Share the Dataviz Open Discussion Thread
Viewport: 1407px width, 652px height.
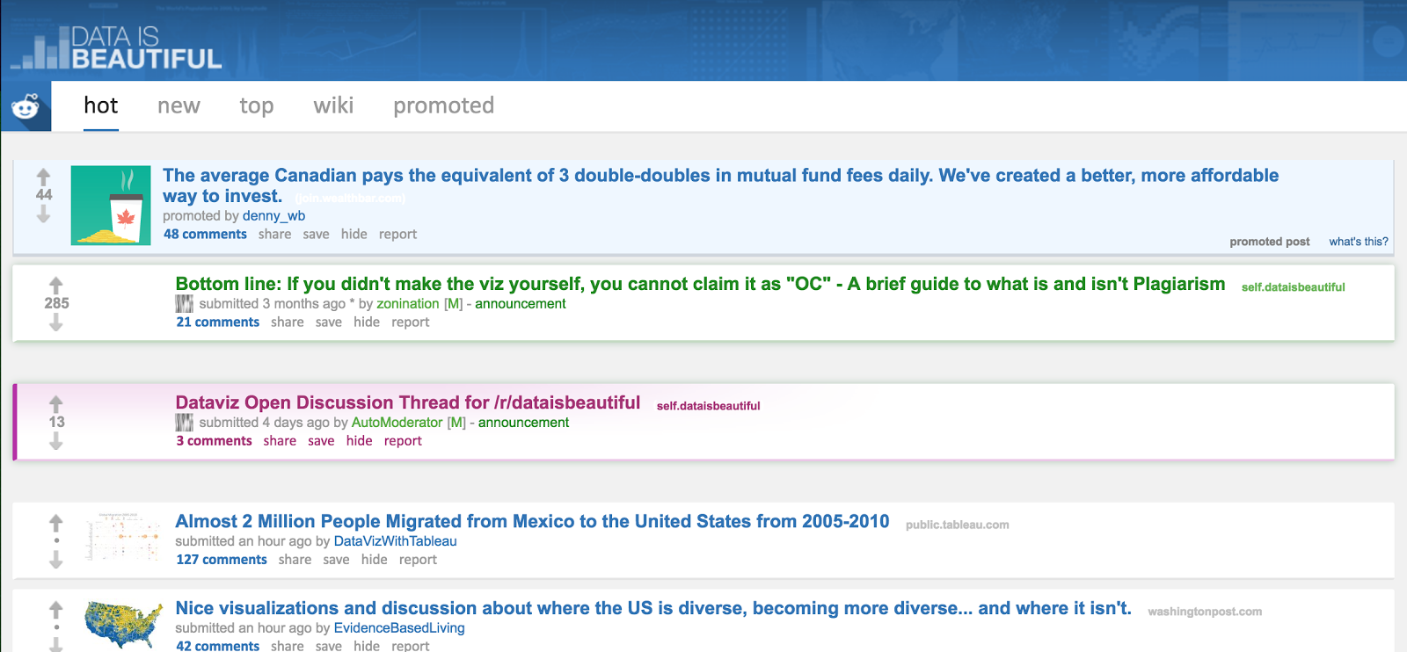(280, 440)
